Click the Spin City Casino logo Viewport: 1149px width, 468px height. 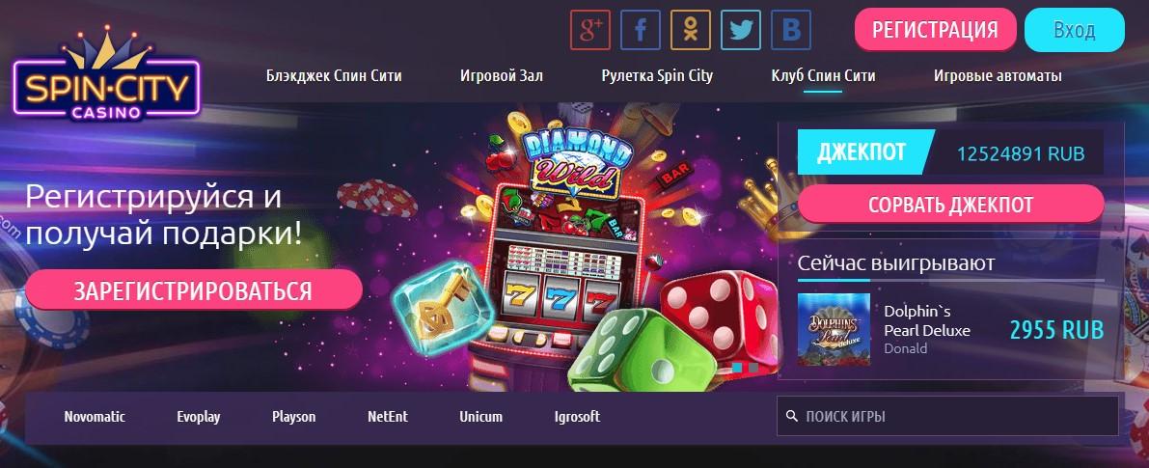click(x=106, y=75)
